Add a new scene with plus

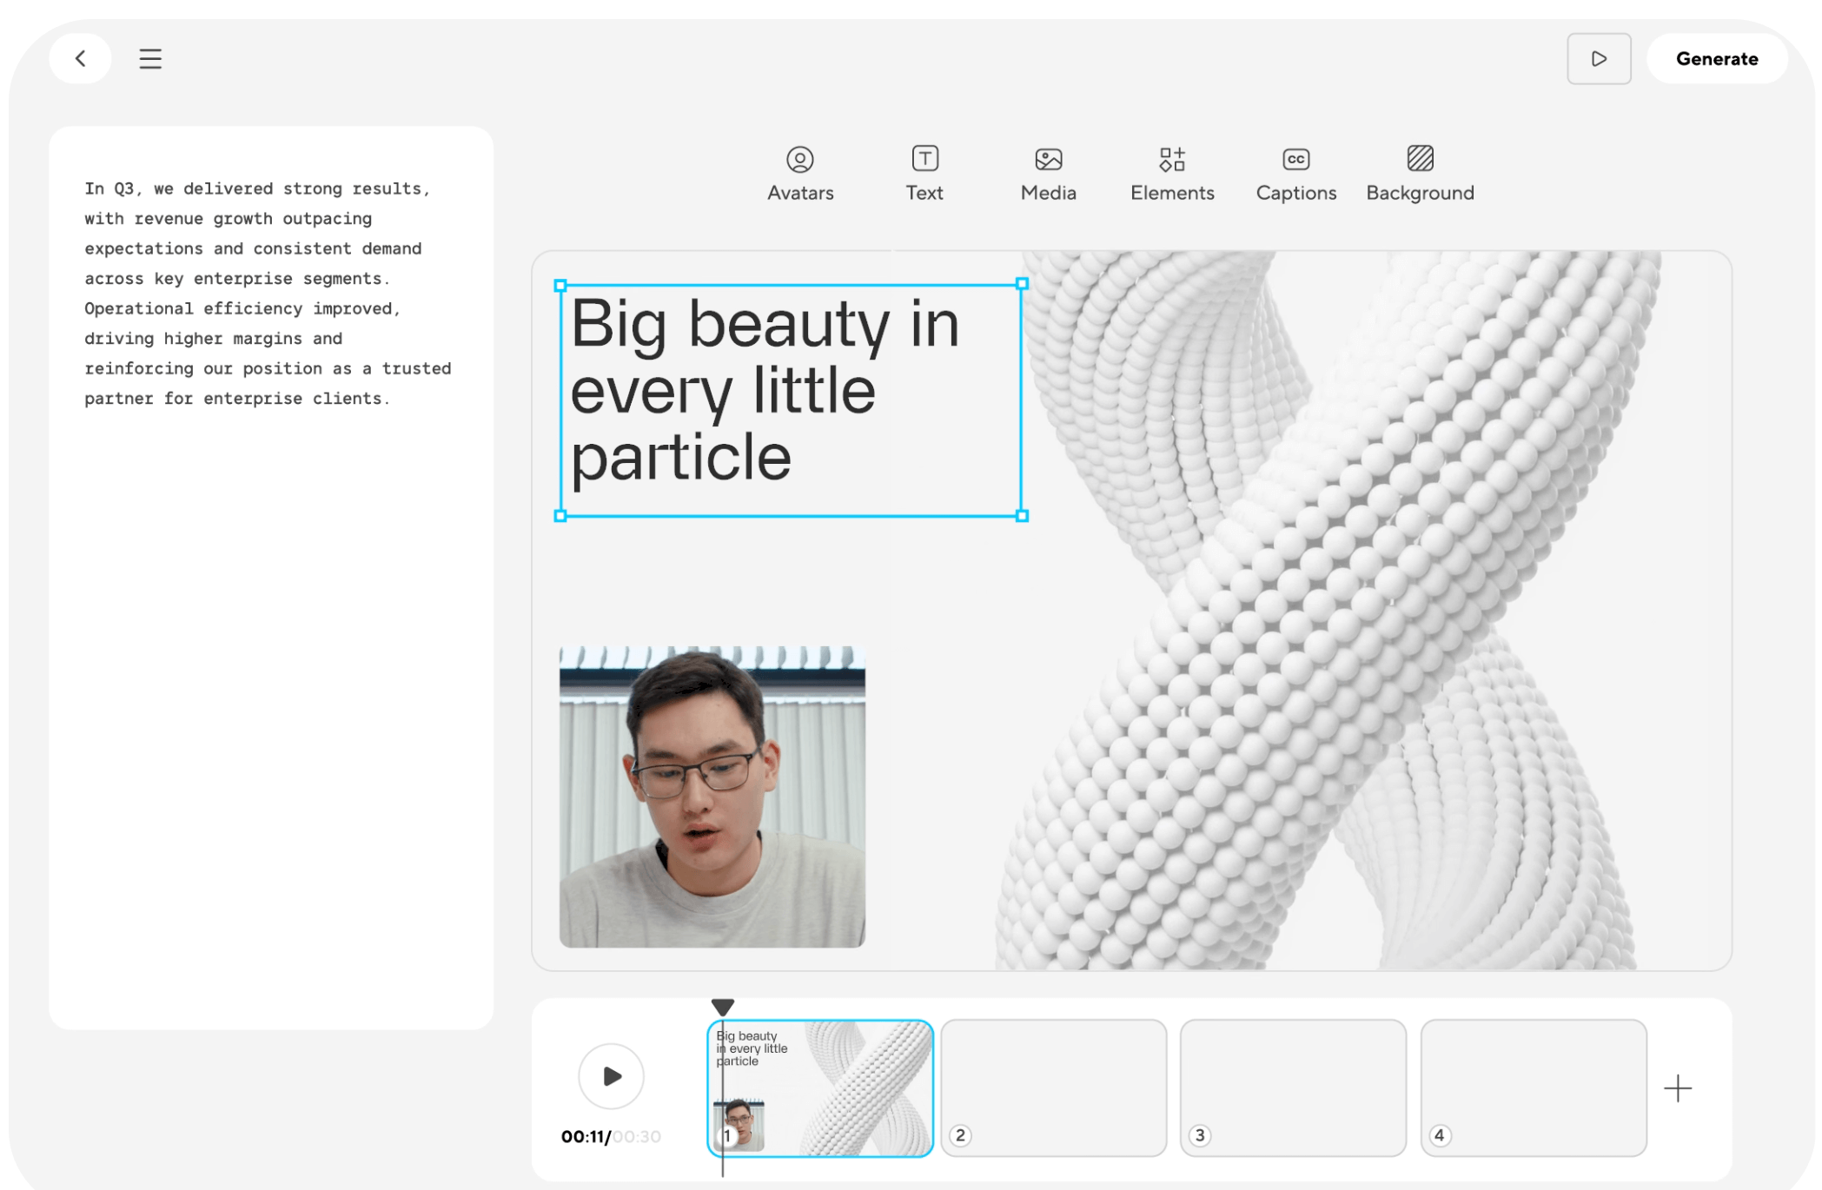tap(1677, 1088)
